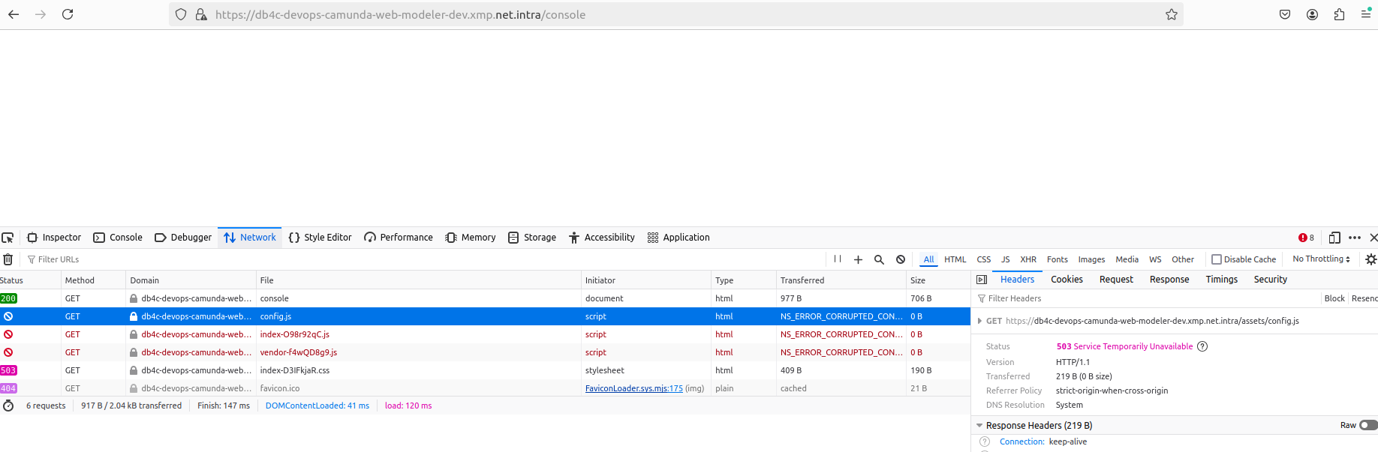Screen dimensions: 1378x452
Task: Open the Accessibility tab
Action: click(x=602, y=238)
